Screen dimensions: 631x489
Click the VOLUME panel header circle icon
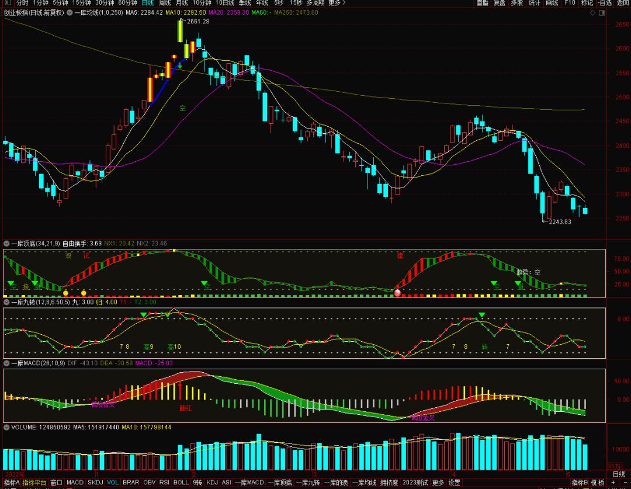[x=6, y=428]
